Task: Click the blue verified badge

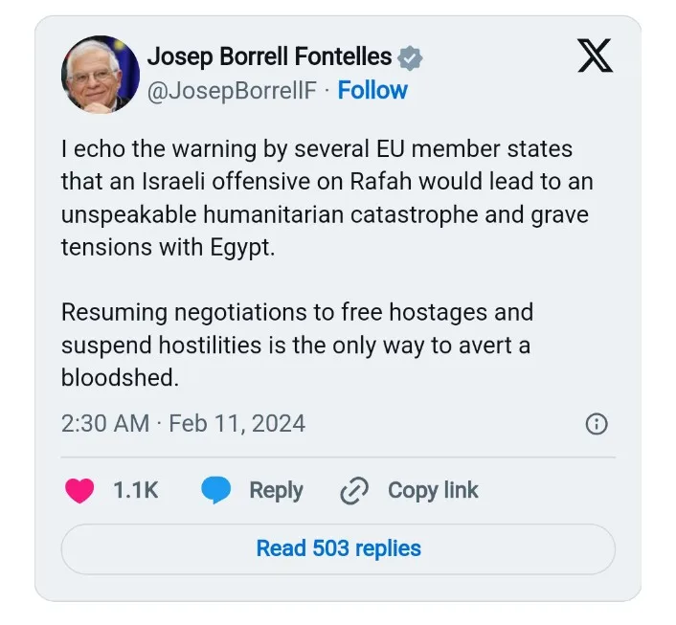Action: [x=411, y=57]
